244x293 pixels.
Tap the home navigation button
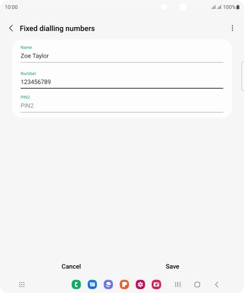[x=197, y=285]
